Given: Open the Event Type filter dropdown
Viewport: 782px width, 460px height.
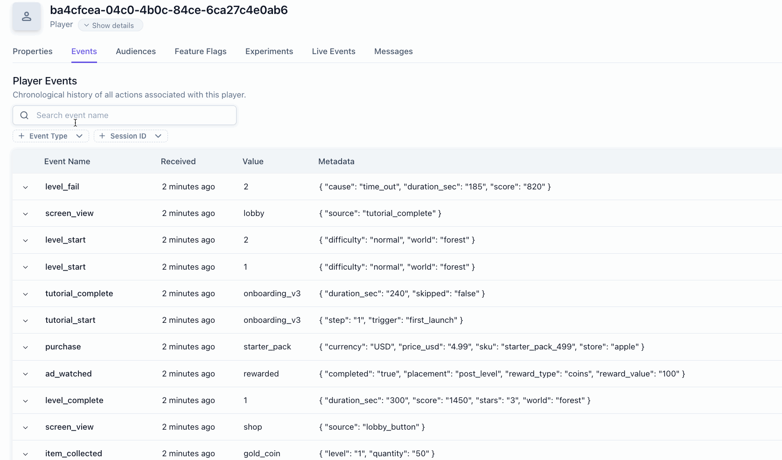Looking at the screenshot, I should coord(51,136).
